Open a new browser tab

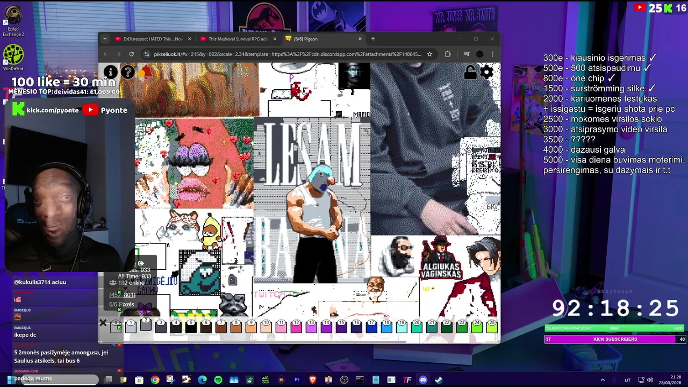372,39
